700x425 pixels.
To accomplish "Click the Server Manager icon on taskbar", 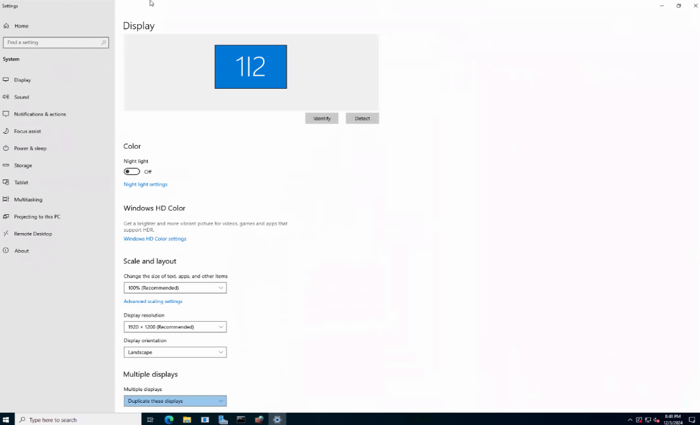I will [223, 420].
